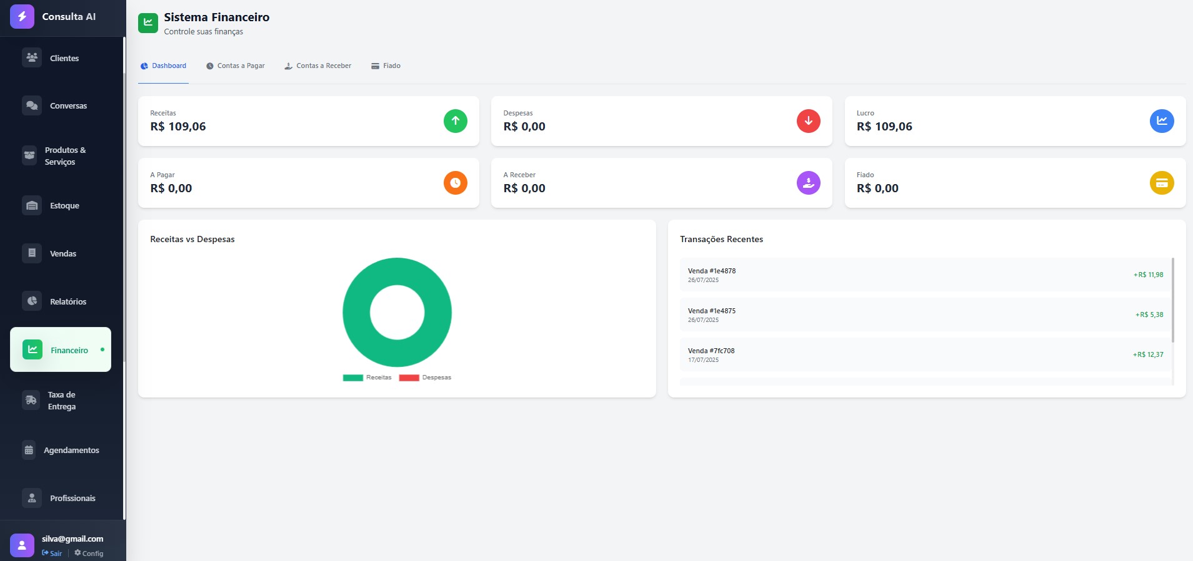Click the purple A Receber hand icon
Screen dimensions: 1193x561
pyautogui.click(x=808, y=183)
